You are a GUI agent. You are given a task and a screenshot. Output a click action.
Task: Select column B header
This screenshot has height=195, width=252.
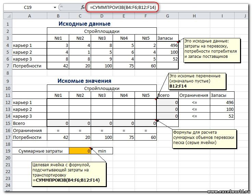tap(58, 16)
